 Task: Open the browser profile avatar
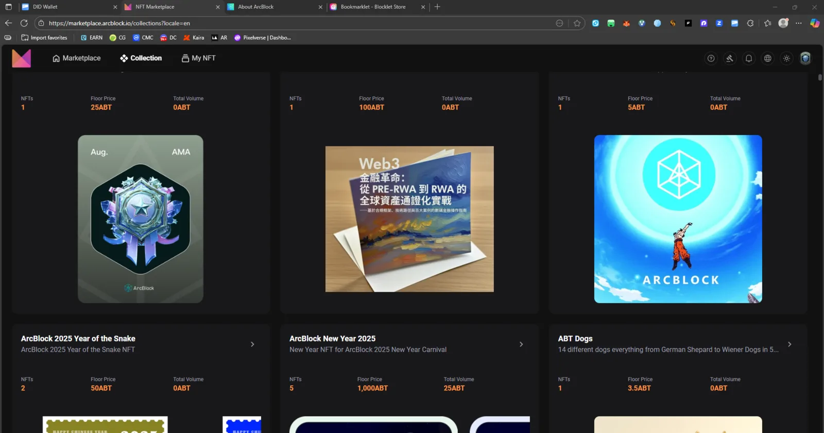coord(783,23)
